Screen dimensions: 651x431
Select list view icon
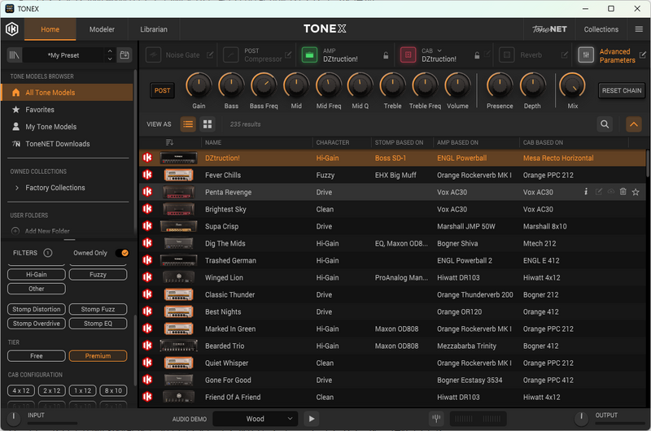(x=188, y=124)
